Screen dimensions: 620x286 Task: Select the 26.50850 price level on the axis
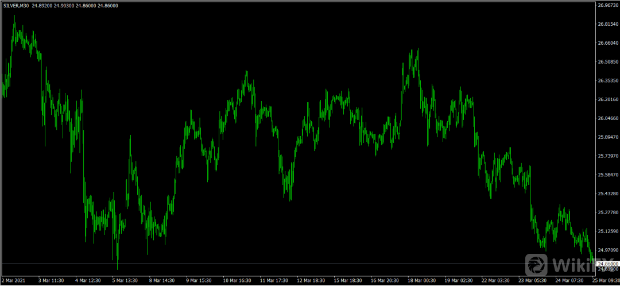pos(607,62)
